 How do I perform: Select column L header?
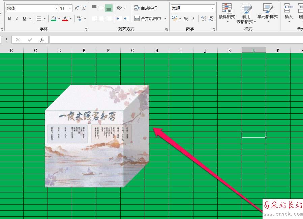click(254, 50)
